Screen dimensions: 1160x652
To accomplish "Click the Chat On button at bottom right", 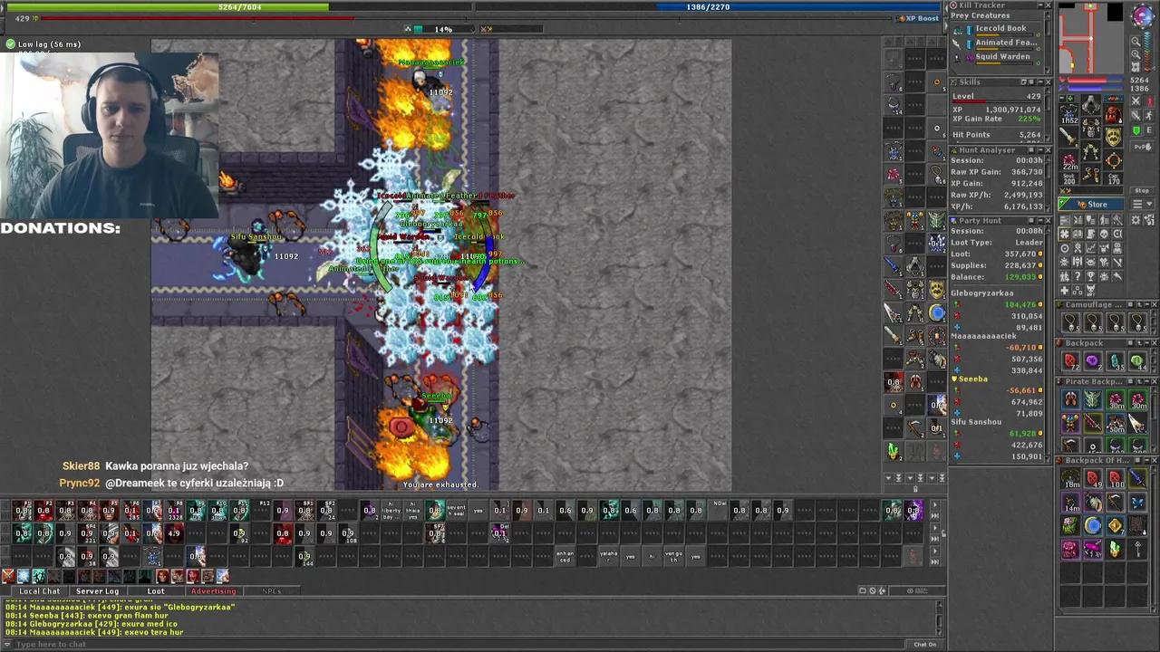I will pos(923,644).
